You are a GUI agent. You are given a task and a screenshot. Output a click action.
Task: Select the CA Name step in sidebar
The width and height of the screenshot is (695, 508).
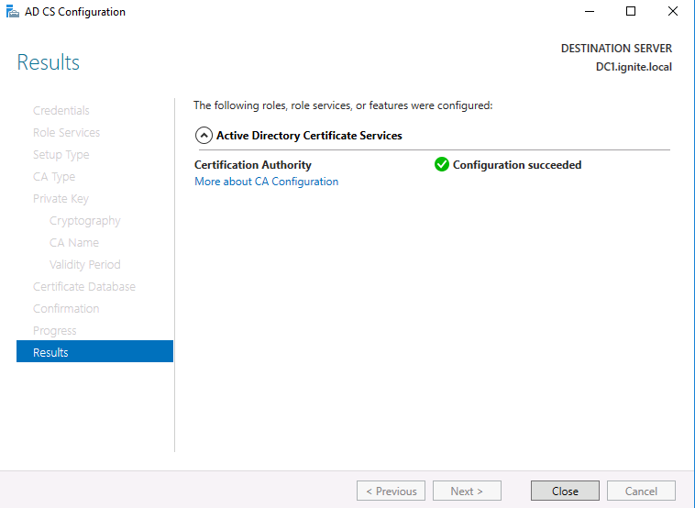(x=74, y=242)
